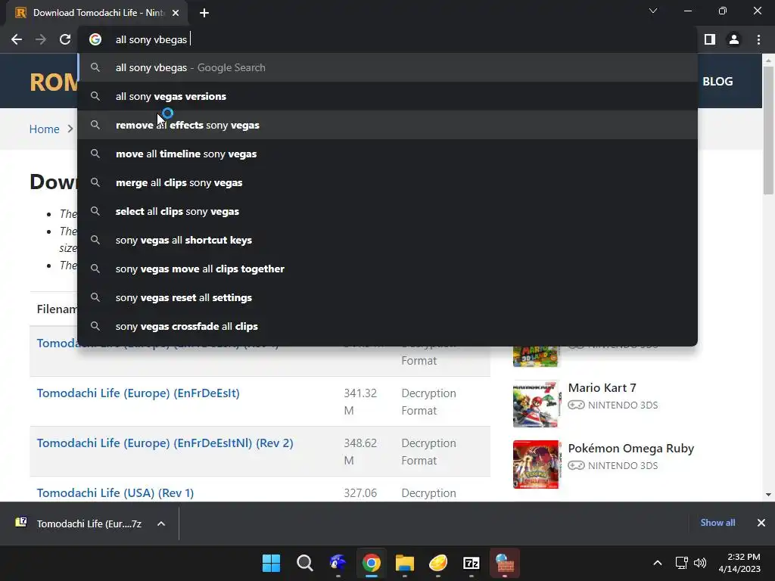Reload the page with the refresh icon
The image size is (775, 581).
[65, 39]
